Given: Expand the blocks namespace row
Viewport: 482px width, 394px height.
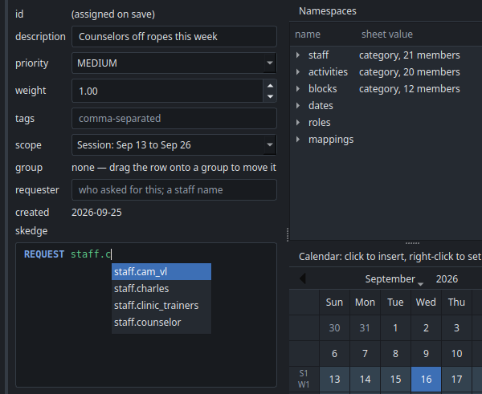Looking at the screenshot, I should click(x=298, y=89).
